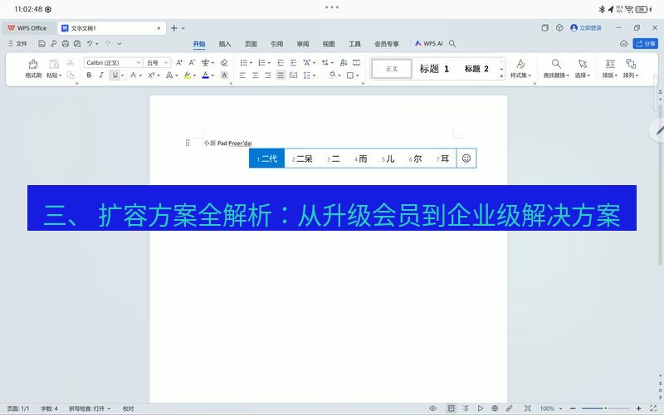Click the Increase Indent icon
Viewport: 664px width, 415px height.
point(293,63)
